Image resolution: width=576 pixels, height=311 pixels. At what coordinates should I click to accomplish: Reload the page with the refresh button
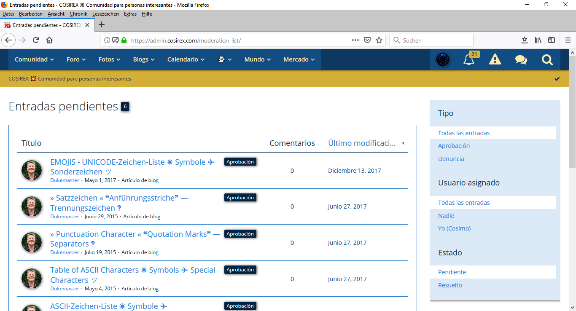(36, 40)
